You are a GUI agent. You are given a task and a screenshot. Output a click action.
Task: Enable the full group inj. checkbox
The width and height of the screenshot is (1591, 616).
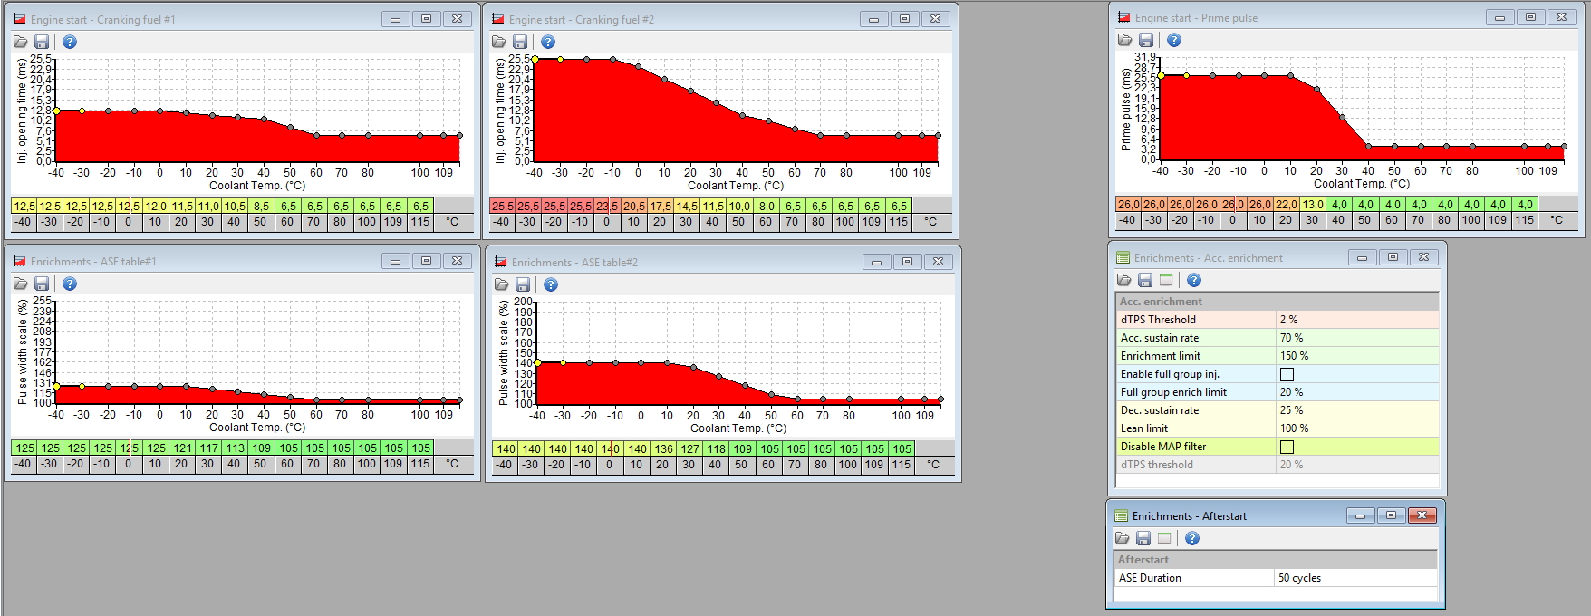(1287, 374)
